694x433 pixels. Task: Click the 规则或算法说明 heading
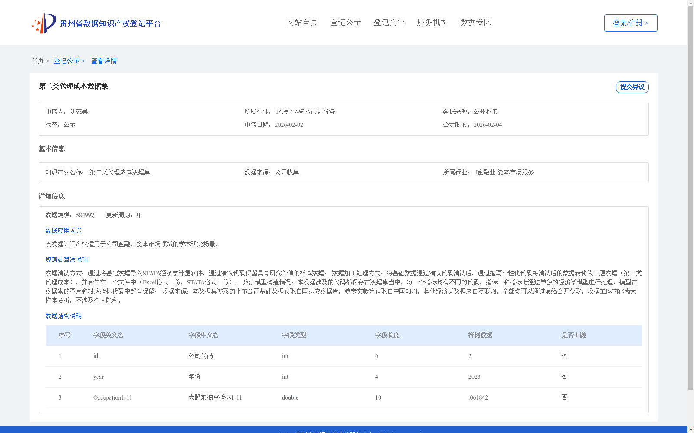tap(66, 260)
